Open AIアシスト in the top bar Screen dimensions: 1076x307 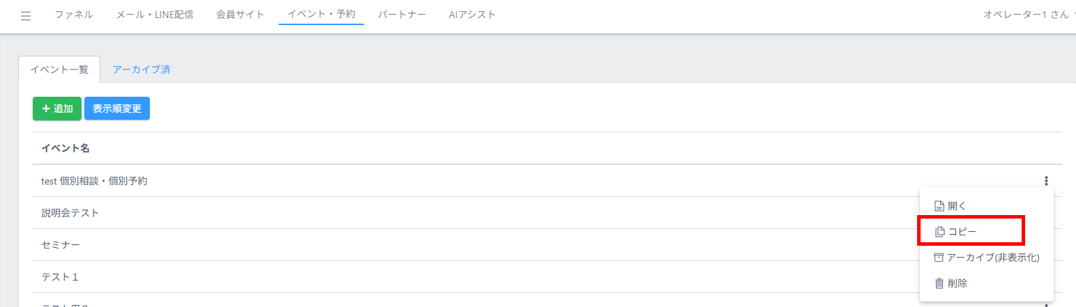pyautogui.click(x=472, y=15)
